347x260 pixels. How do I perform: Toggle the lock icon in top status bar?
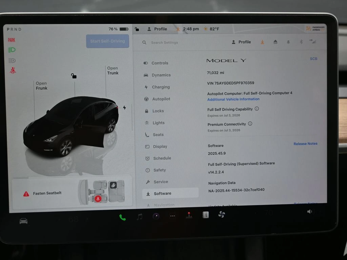coord(137,29)
